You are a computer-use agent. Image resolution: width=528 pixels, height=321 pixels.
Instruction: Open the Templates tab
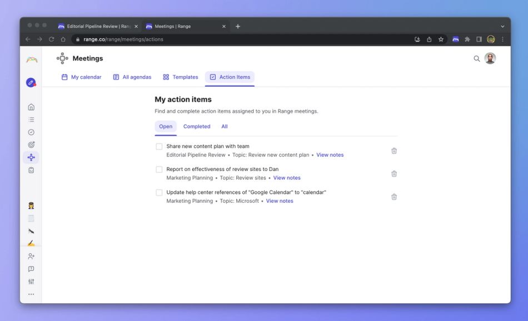point(181,77)
